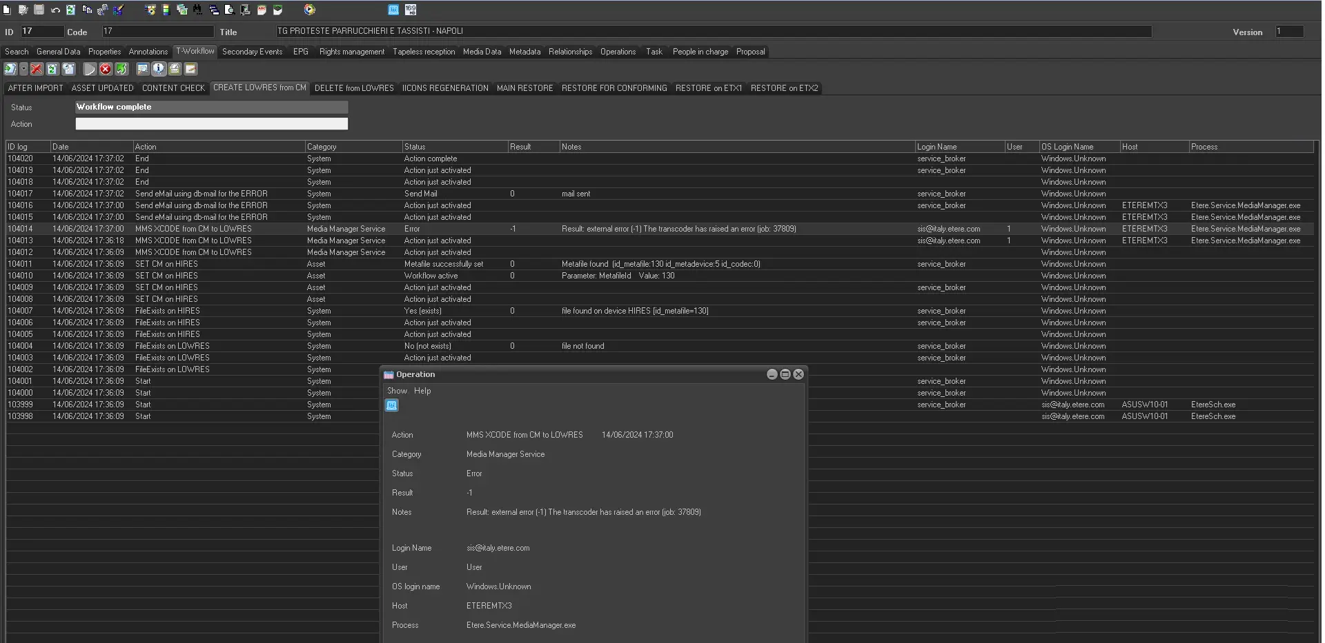This screenshot has height=643, width=1325.
Task: Sort log by the Date column header
Action: tap(91, 147)
